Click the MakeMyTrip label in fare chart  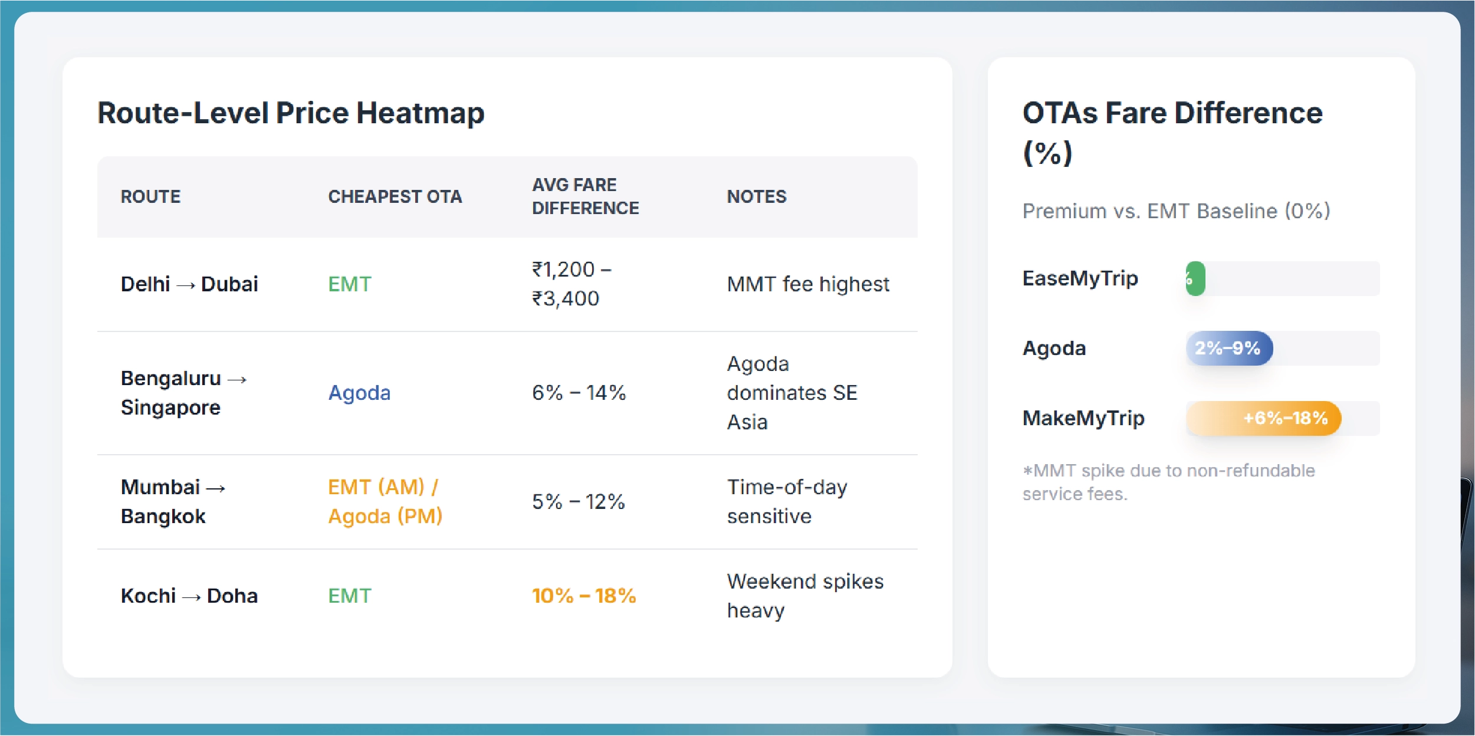click(x=1083, y=418)
